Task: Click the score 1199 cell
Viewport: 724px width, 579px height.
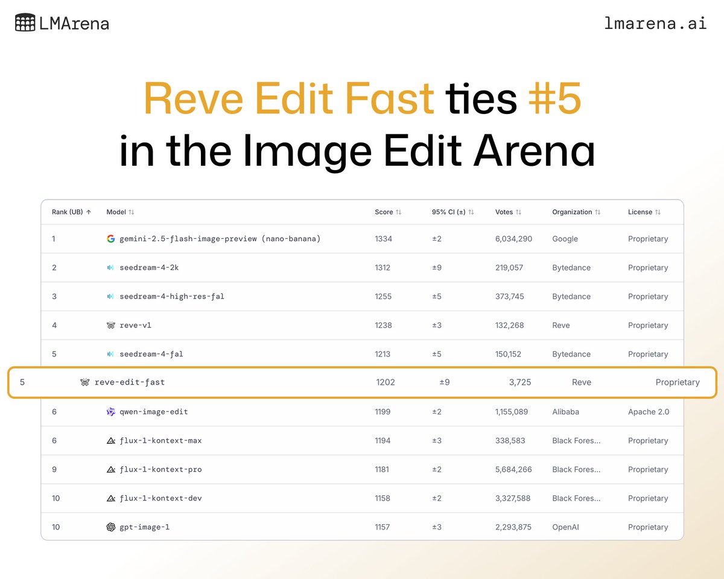Action: (x=383, y=412)
